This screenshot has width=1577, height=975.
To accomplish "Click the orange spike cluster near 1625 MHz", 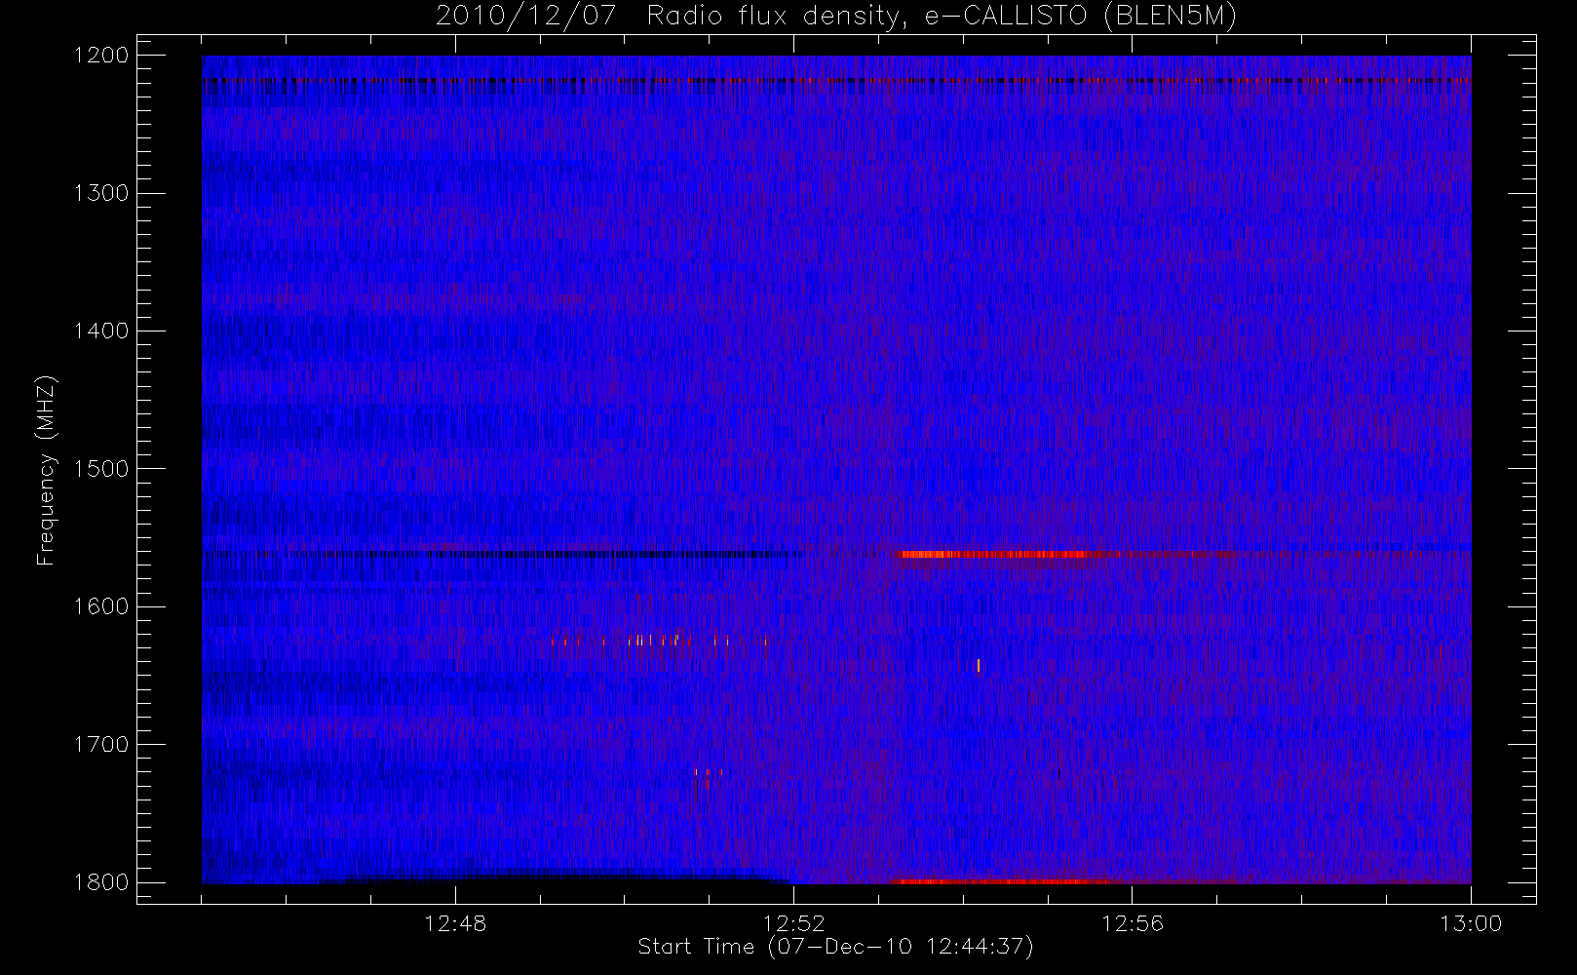I will (659, 641).
